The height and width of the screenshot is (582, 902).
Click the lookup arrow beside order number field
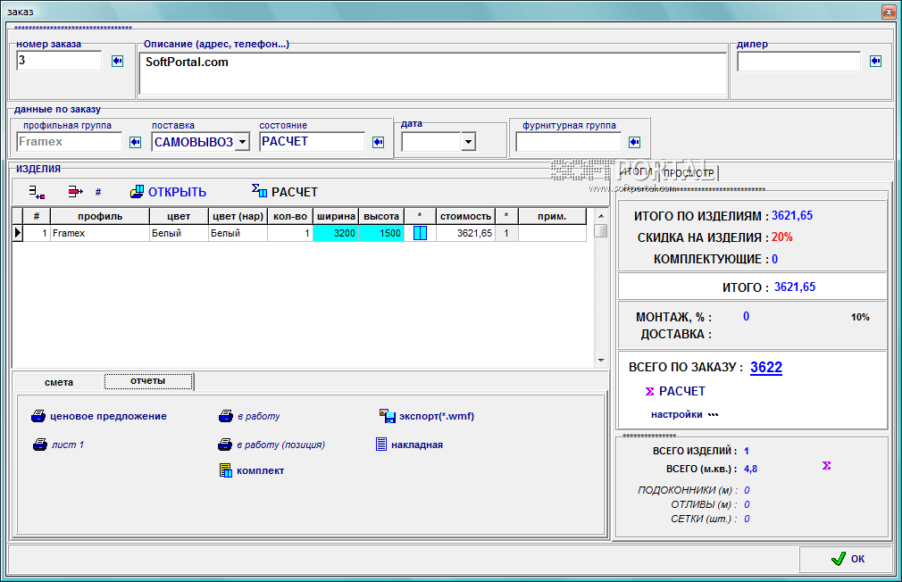click(x=117, y=61)
